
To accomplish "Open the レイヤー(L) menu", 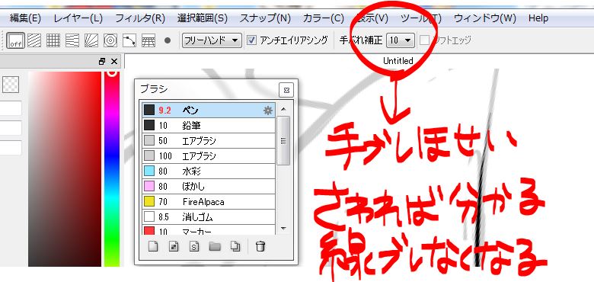I will [x=78, y=18].
